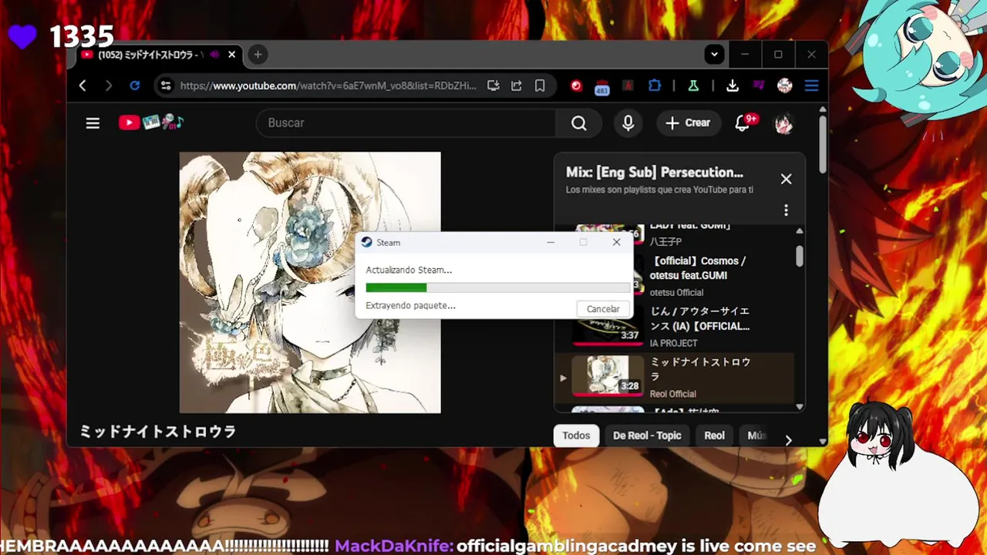Viewport: 987px width, 555px height.
Task: Open YouTube notifications bell
Action: 743,123
